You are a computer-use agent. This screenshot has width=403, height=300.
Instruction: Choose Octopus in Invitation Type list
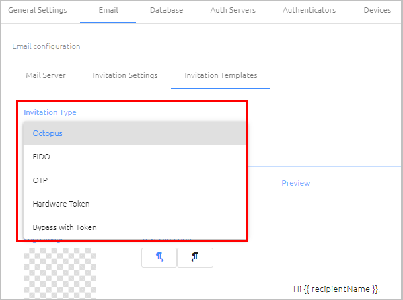[x=135, y=133]
